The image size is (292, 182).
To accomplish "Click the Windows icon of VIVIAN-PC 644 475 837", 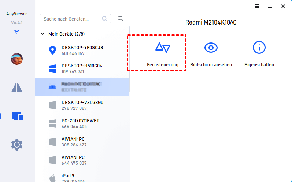I will pyautogui.click(x=52, y=160).
